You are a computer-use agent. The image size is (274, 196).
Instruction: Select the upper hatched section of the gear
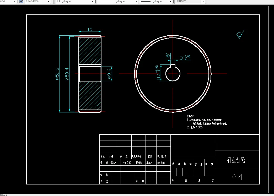tap(90, 51)
